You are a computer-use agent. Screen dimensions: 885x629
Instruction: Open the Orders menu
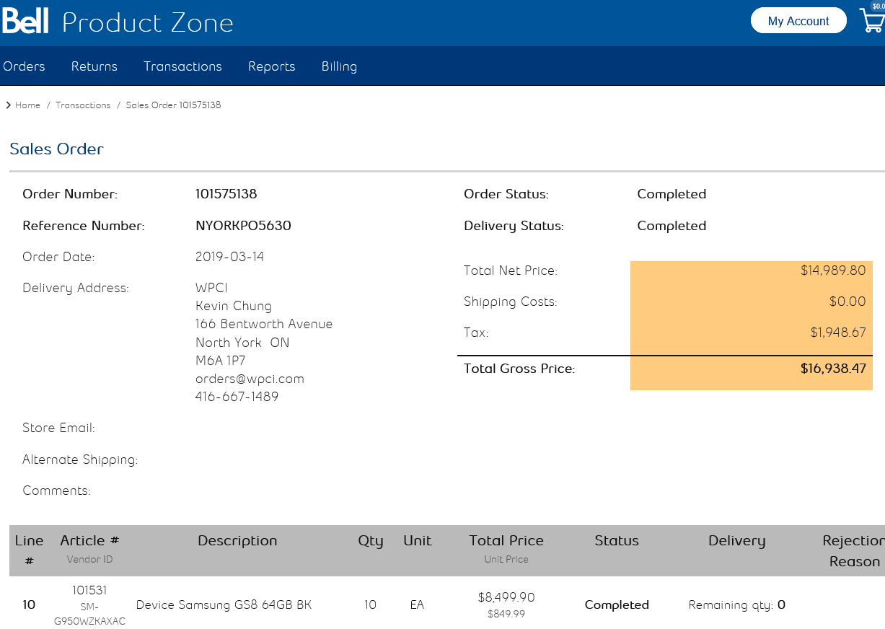pyautogui.click(x=24, y=66)
